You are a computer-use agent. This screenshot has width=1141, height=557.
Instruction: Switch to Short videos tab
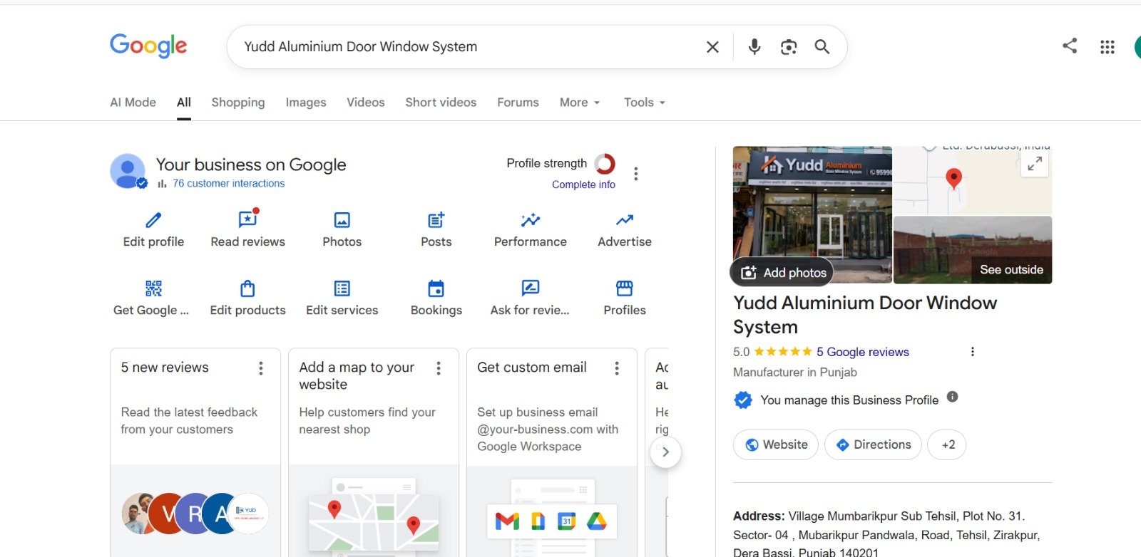point(441,103)
